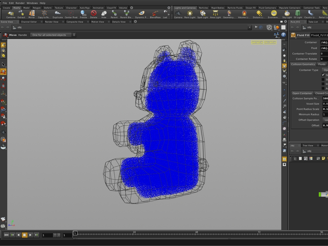
Task: Create a Camera from the shelf
Action: coord(178,14)
